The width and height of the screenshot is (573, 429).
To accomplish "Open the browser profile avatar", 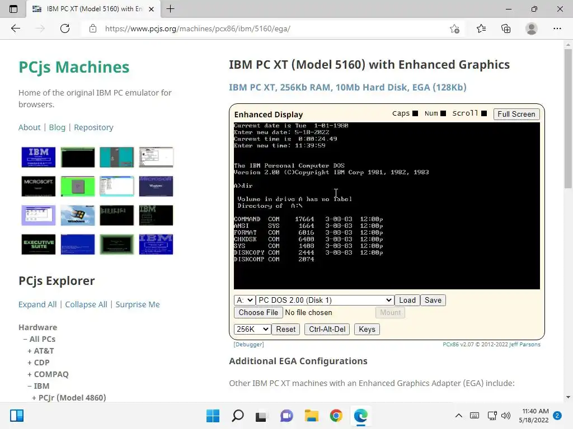I will coord(532,28).
